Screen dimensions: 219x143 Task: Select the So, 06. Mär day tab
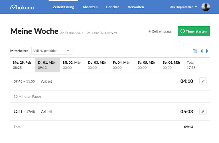tap(172, 65)
